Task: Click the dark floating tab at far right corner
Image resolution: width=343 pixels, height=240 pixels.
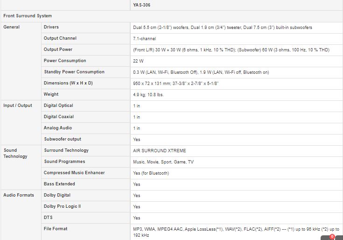Action: 339,238
